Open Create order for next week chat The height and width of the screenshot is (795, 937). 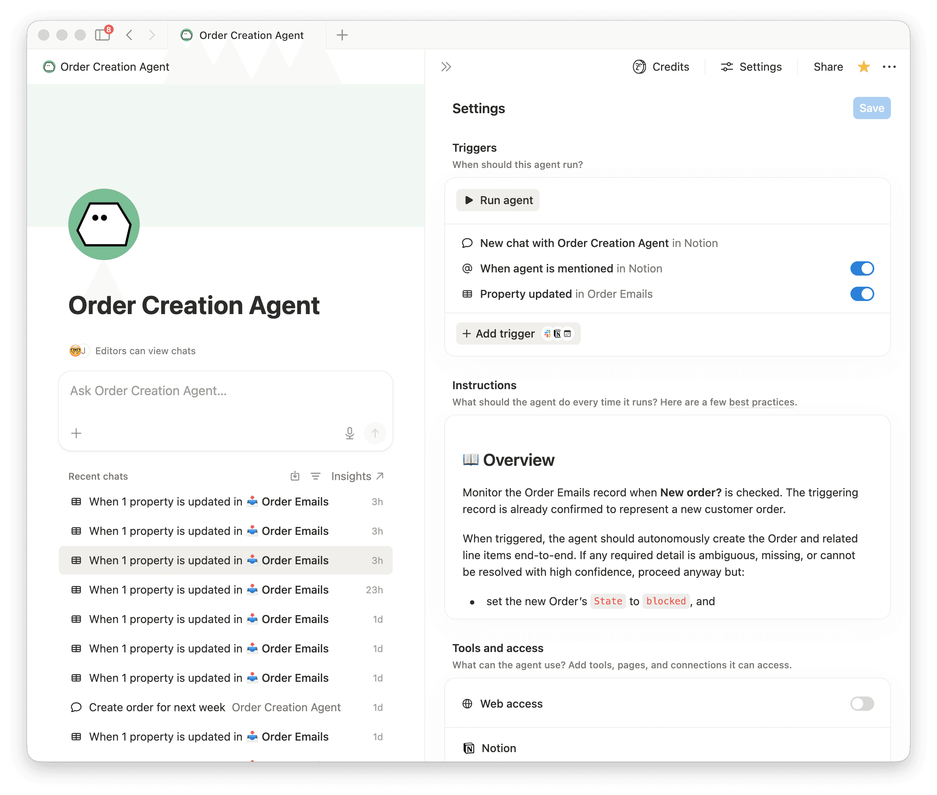click(225, 707)
